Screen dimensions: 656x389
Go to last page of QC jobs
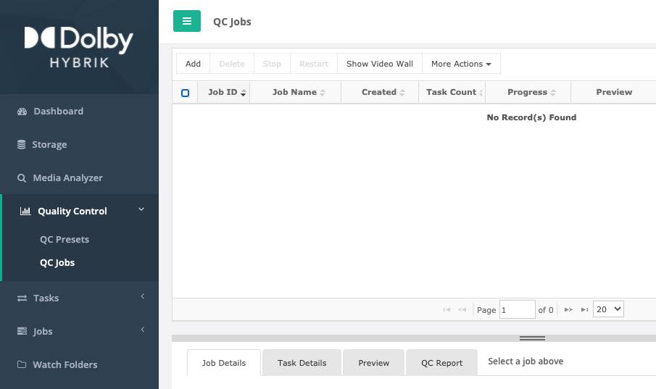coord(584,309)
